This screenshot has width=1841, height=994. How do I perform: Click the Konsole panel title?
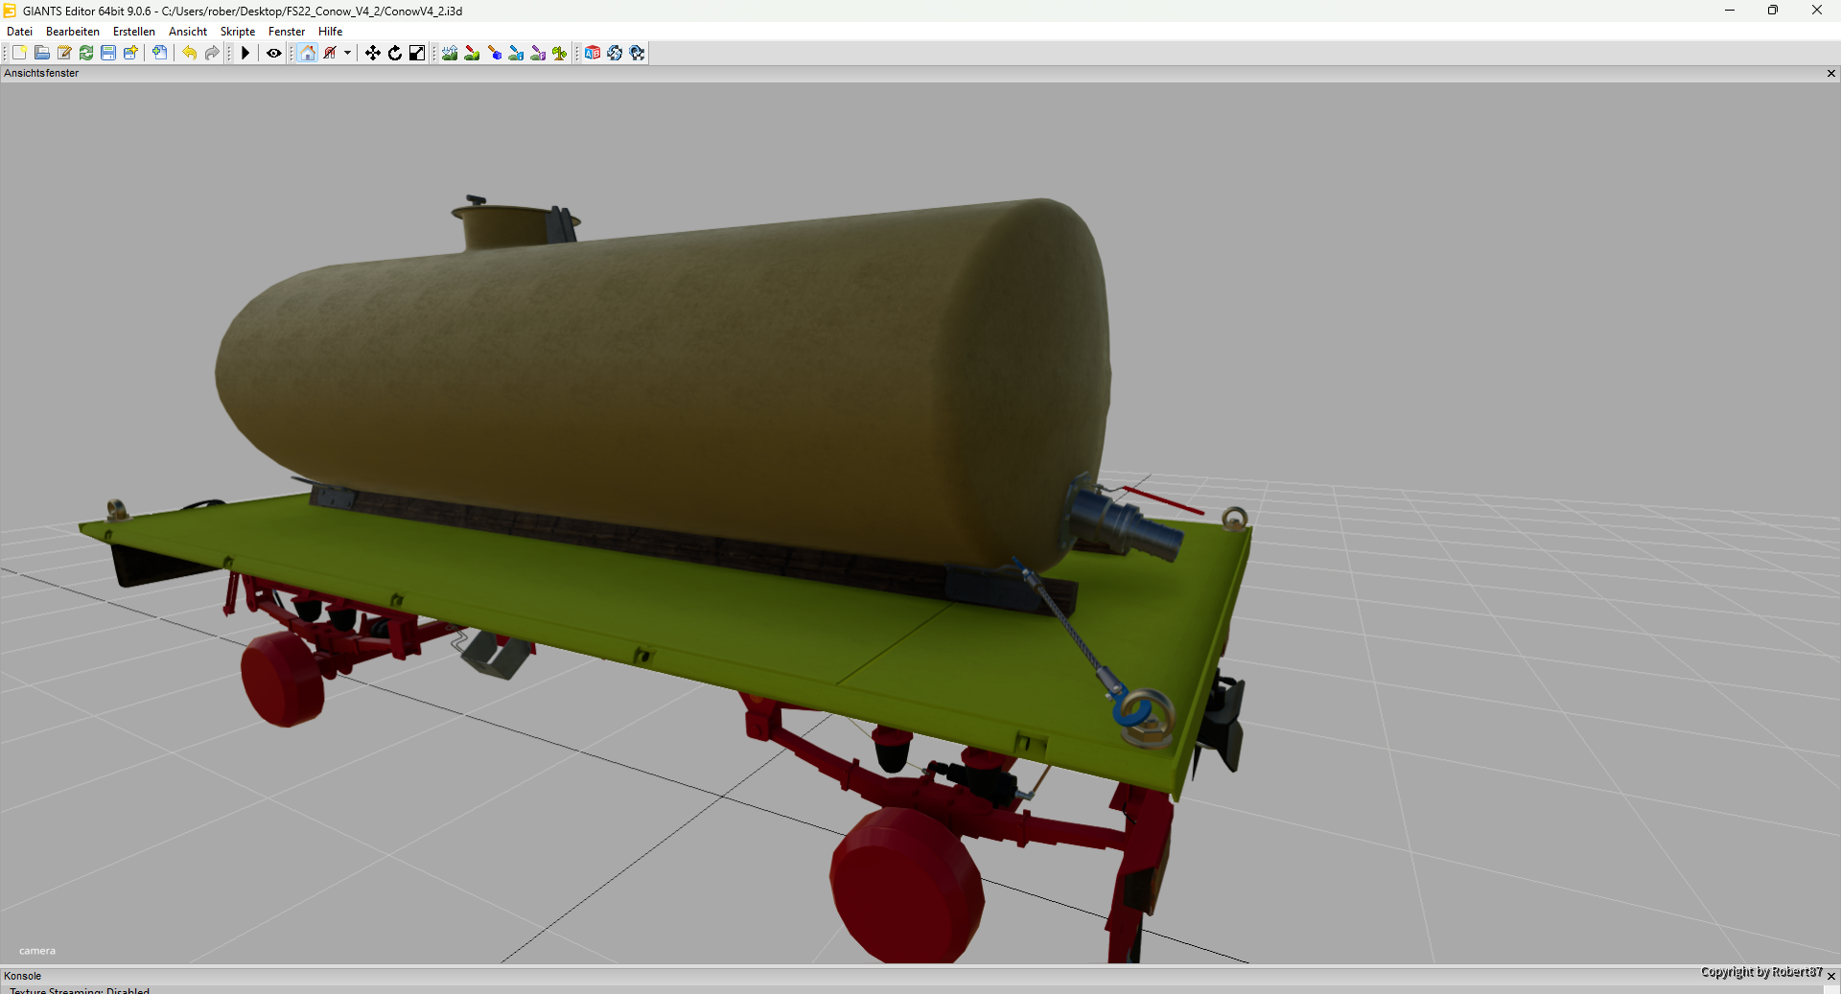point(23,976)
